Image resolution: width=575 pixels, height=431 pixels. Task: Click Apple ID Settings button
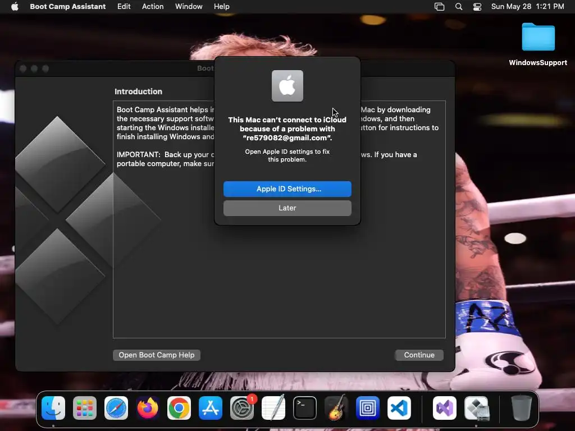tap(287, 189)
